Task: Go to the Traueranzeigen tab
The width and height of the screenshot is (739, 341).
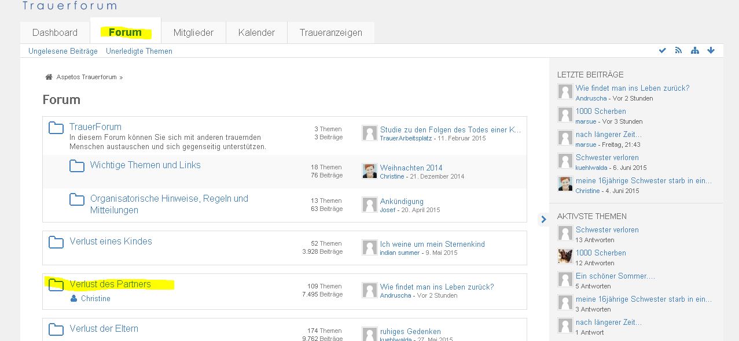Action: click(330, 32)
